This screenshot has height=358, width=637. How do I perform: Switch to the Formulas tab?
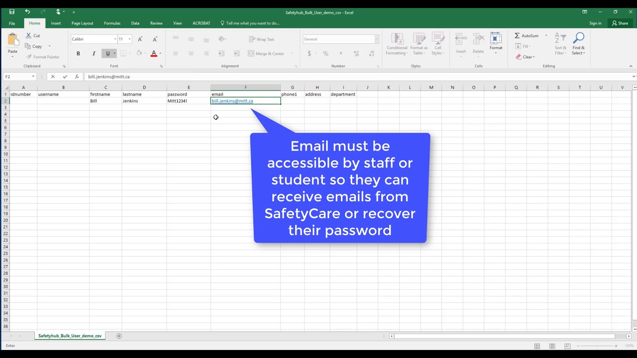112,23
